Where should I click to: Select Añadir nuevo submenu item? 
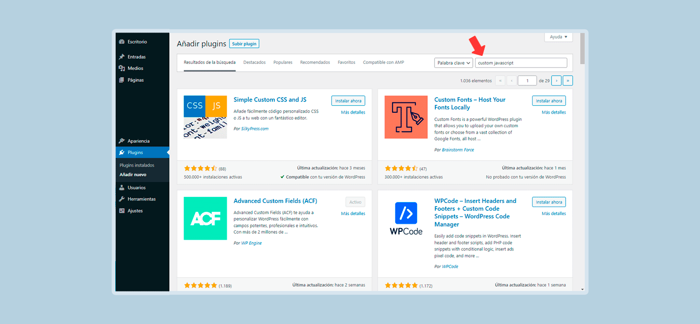133,175
